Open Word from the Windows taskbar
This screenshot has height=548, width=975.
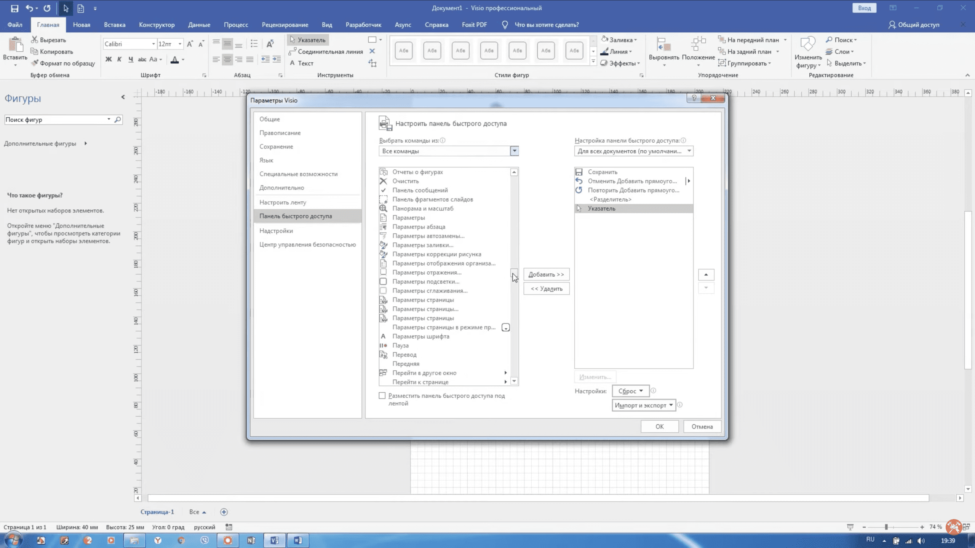[x=298, y=540]
